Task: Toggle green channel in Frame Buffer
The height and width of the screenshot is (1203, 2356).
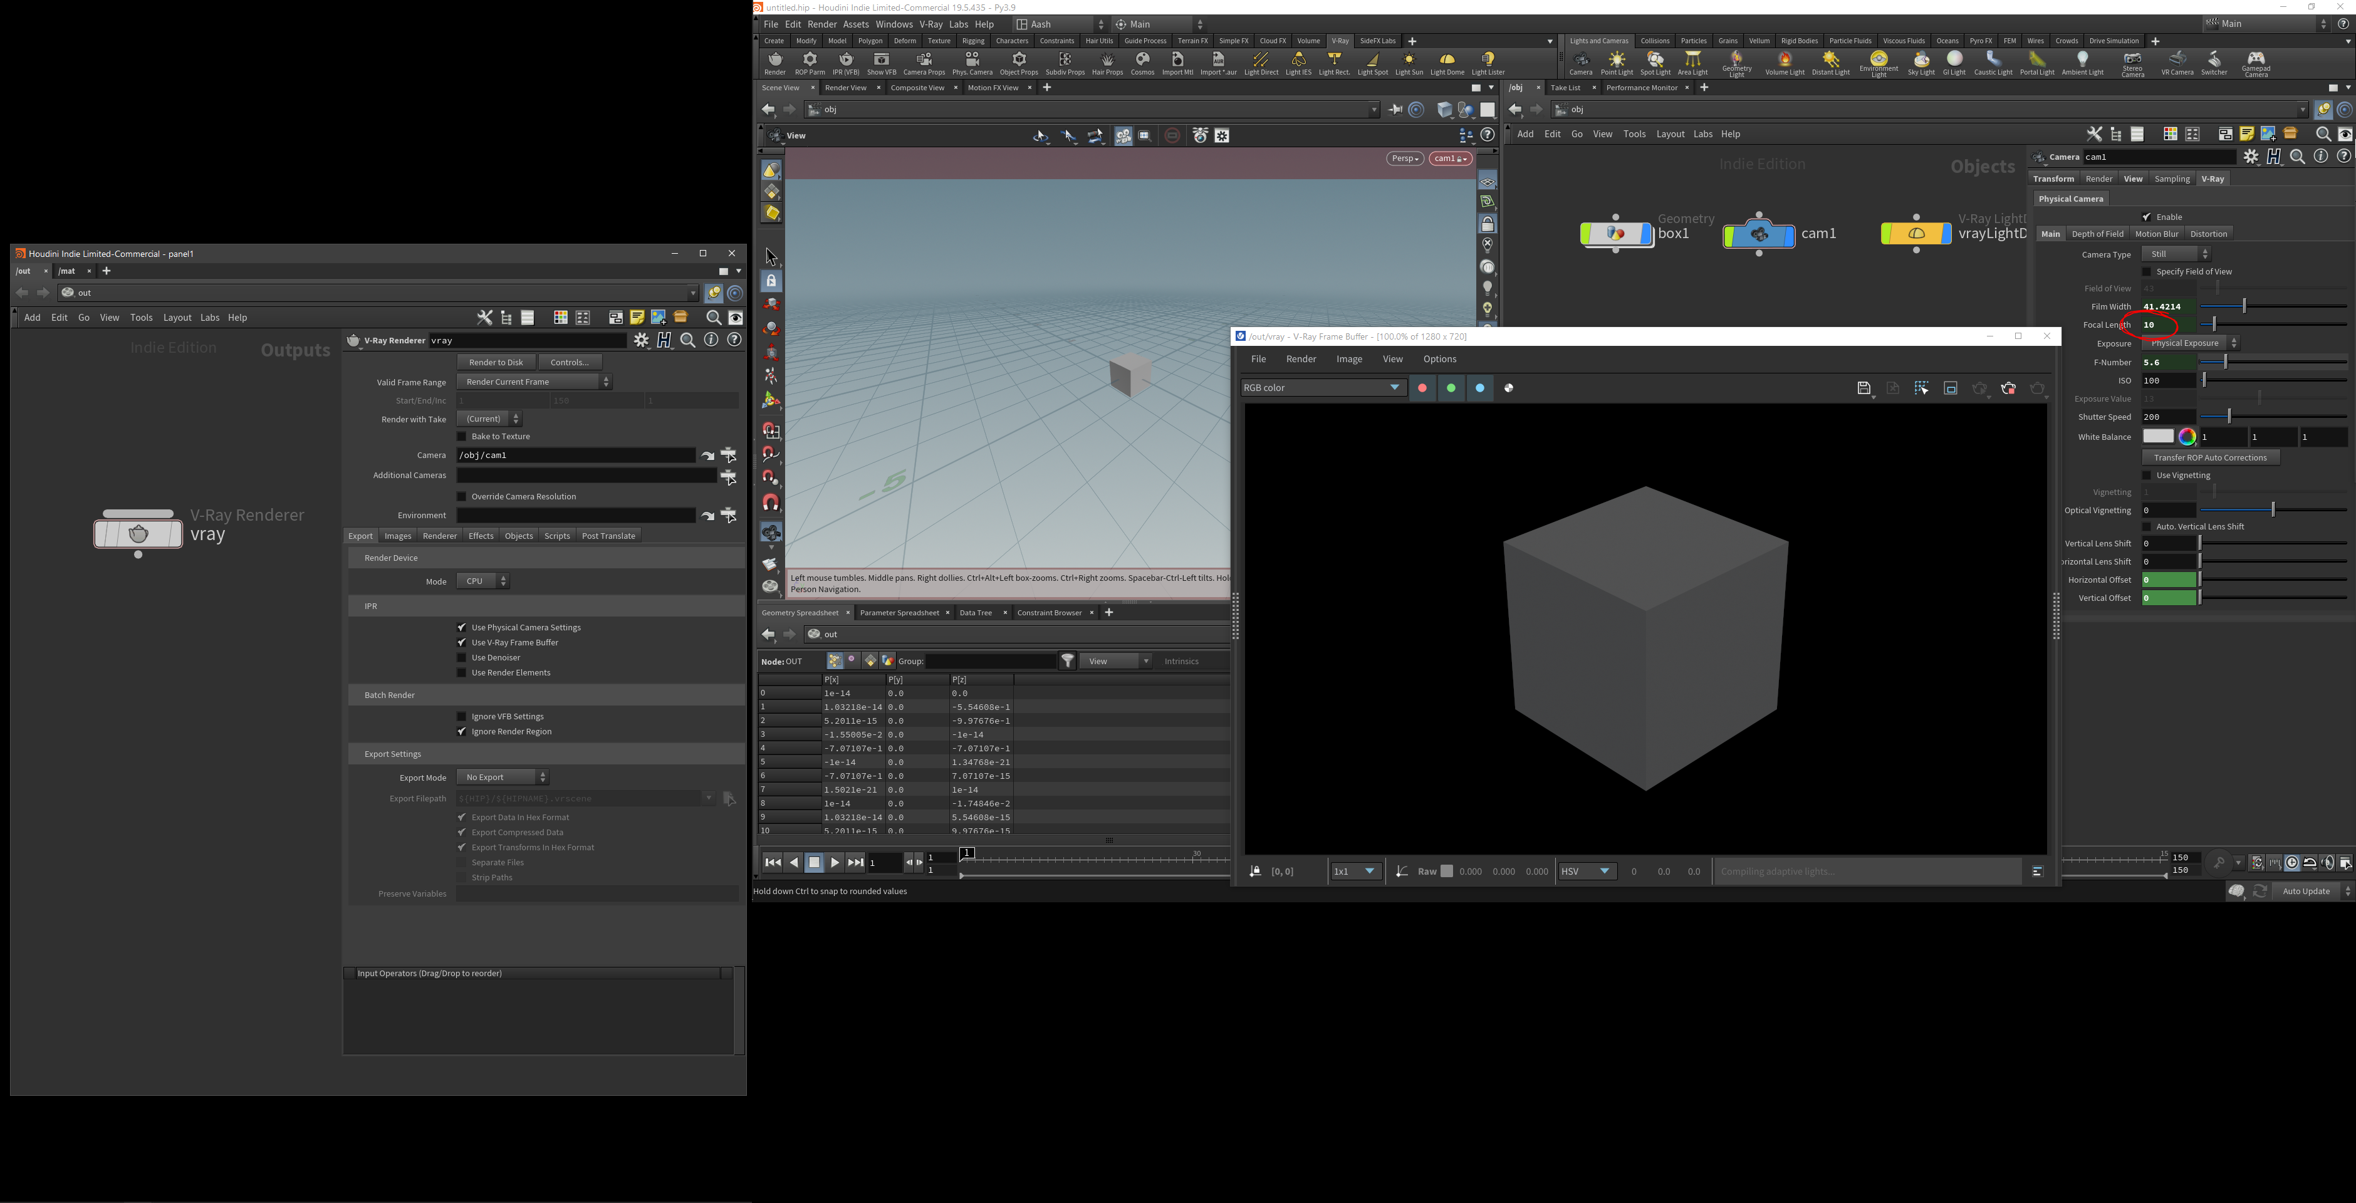Action: (1451, 388)
